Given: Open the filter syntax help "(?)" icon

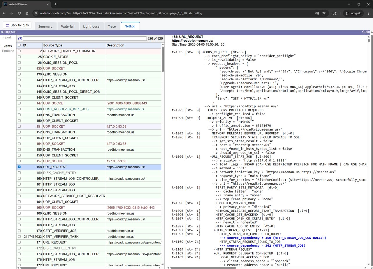Looking at the screenshot, I should (x=20, y=38).
